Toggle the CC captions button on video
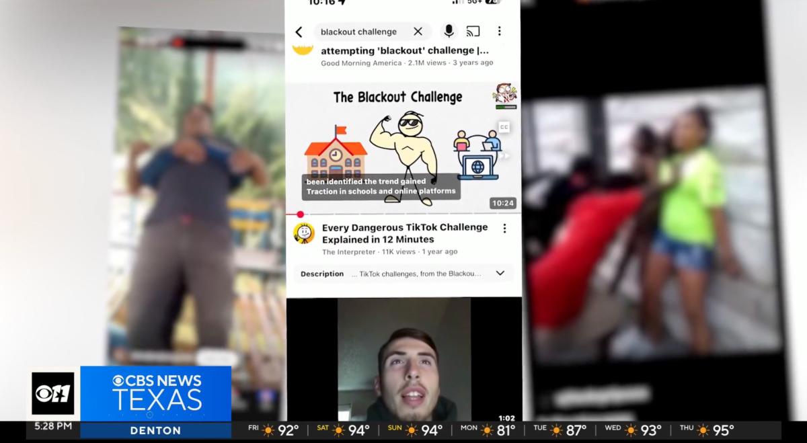 pyautogui.click(x=503, y=127)
